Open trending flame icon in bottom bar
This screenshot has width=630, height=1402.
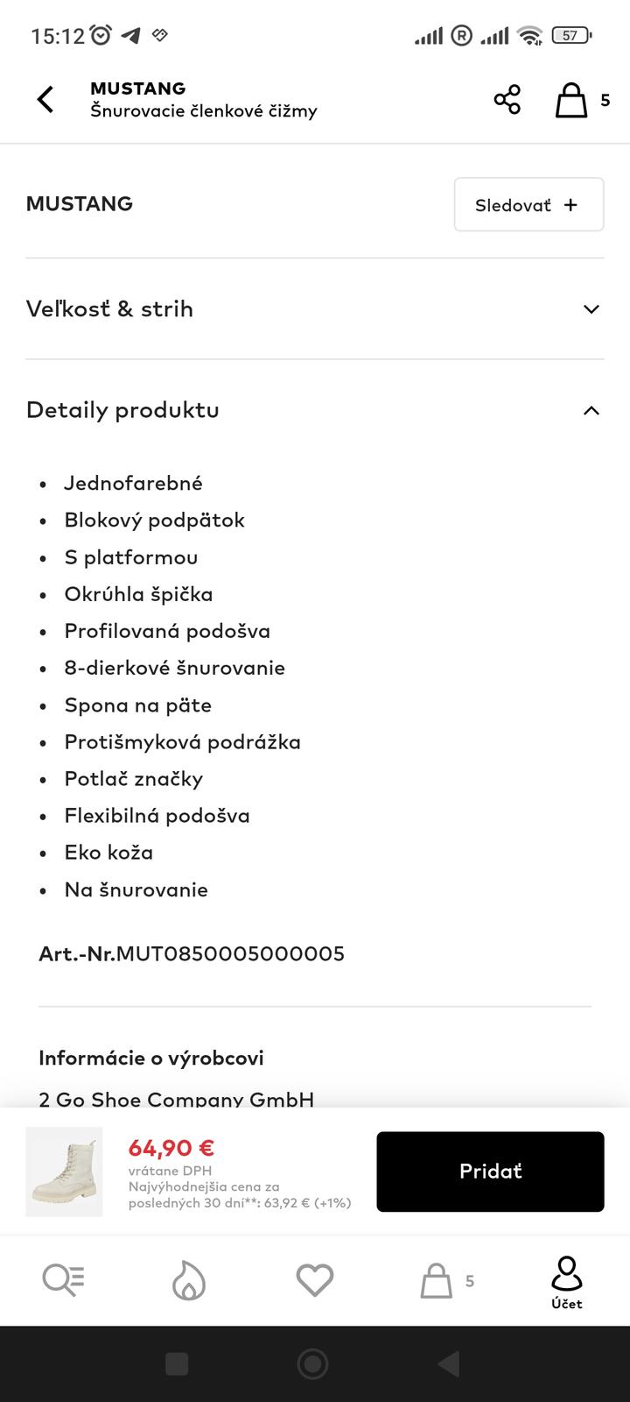[x=188, y=1281]
